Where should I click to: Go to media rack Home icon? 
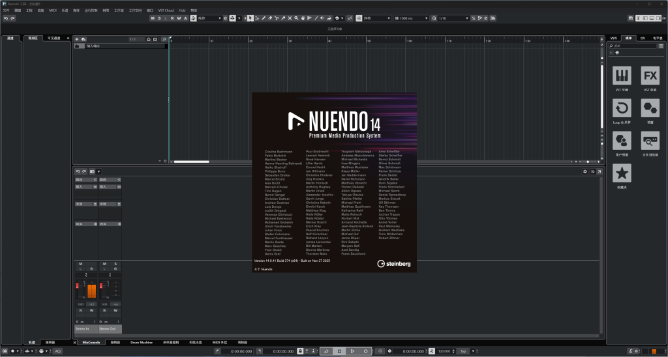[x=617, y=53]
